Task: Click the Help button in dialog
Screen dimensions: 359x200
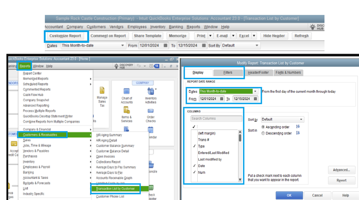Action: (345, 195)
